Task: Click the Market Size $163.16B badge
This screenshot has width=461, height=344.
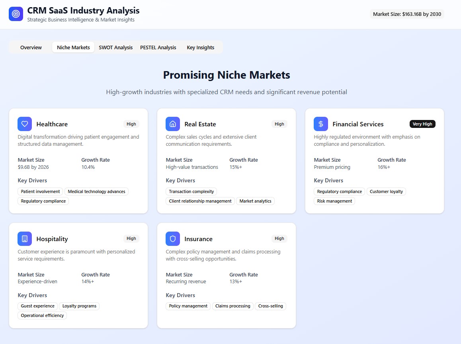Action: pos(407,14)
